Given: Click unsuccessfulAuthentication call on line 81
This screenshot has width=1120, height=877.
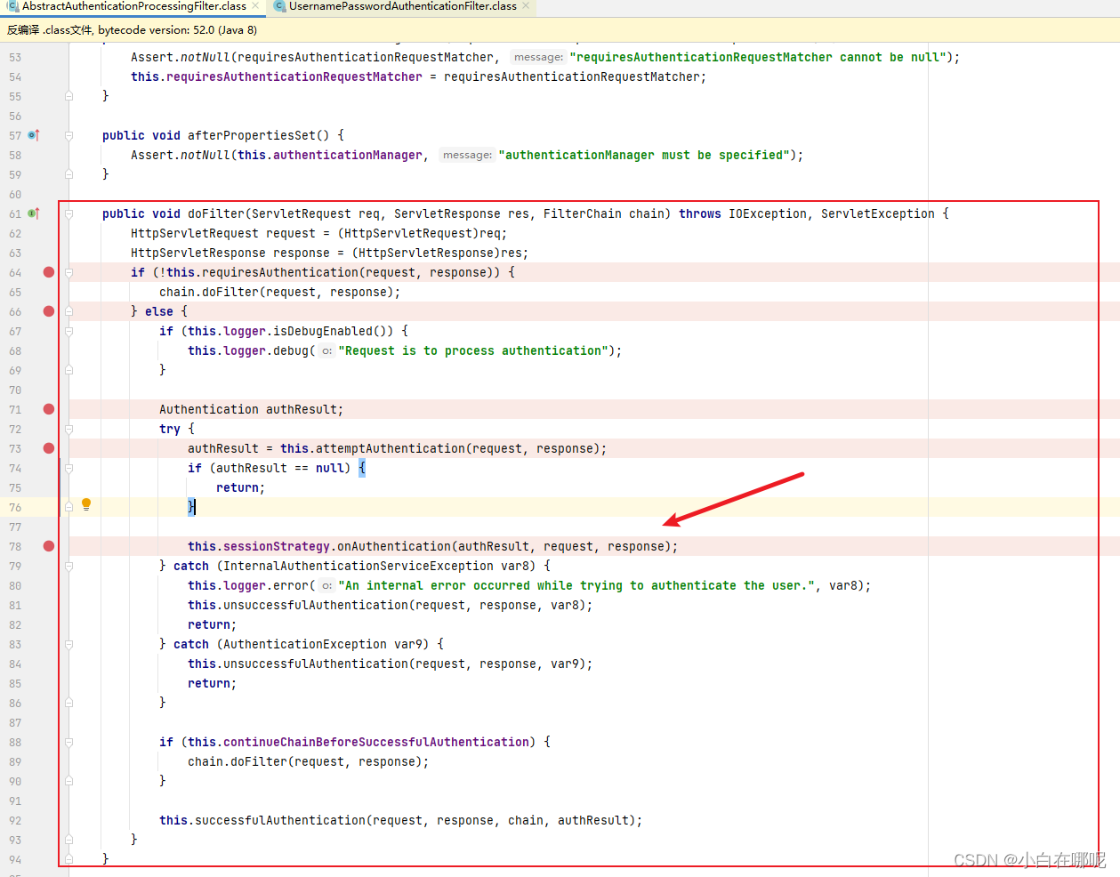Looking at the screenshot, I should click(315, 605).
